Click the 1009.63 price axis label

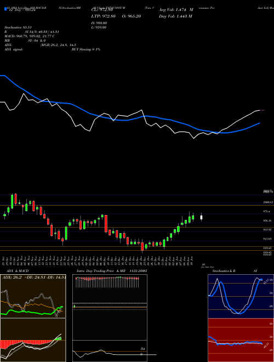[x=268, y=202]
